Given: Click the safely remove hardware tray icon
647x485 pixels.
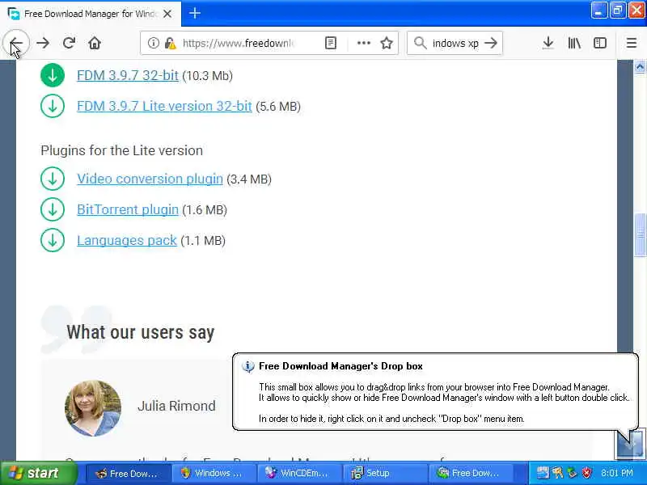Looking at the screenshot, I should point(572,472).
